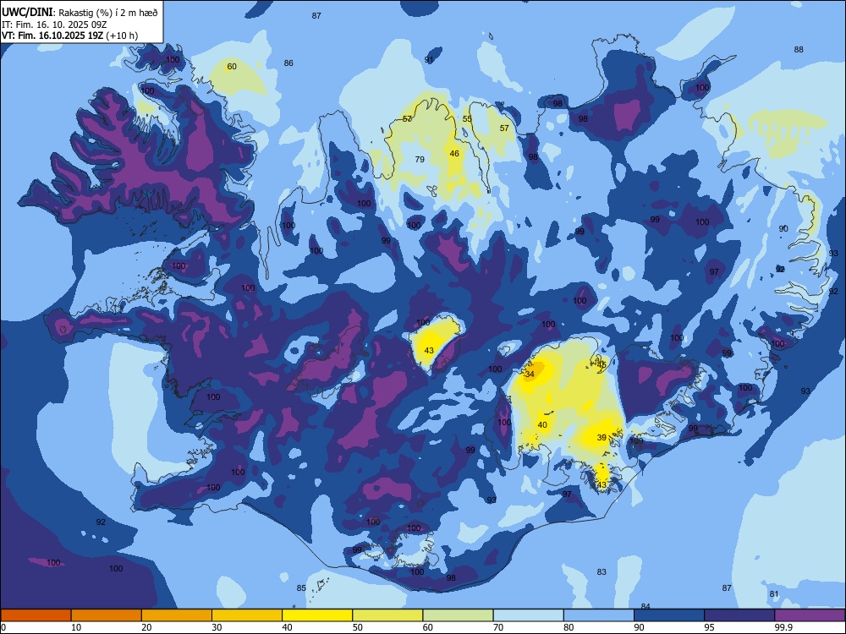Click the legend tick label '80'

pos(569,627)
